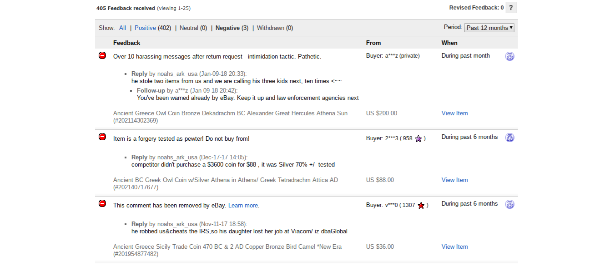This screenshot has height=271, width=600.
Task: Open the Learn more link
Action: tap(243, 206)
